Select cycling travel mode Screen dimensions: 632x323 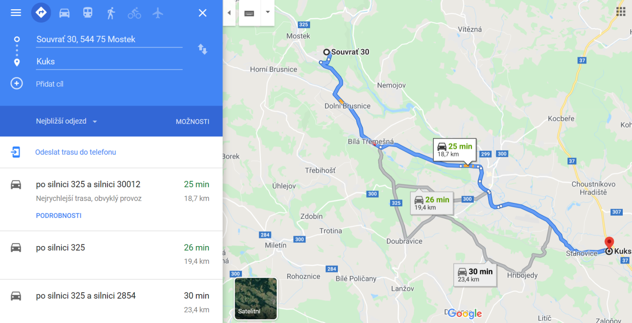134,13
